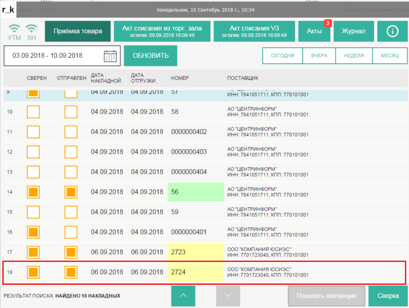
Task: Click the r_k logo icon
Action: pos(8,8)
